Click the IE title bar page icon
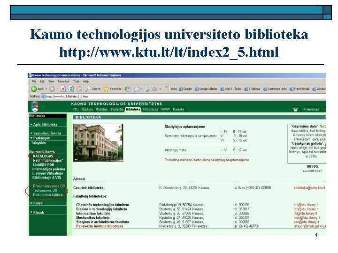 point(30,75)
